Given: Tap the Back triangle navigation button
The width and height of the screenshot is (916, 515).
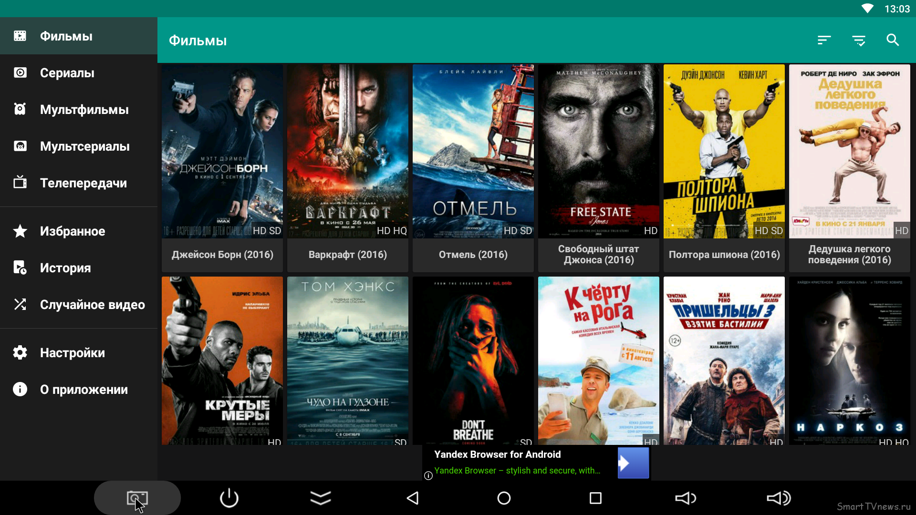Looking at the screenshot, I should [413, 498].
